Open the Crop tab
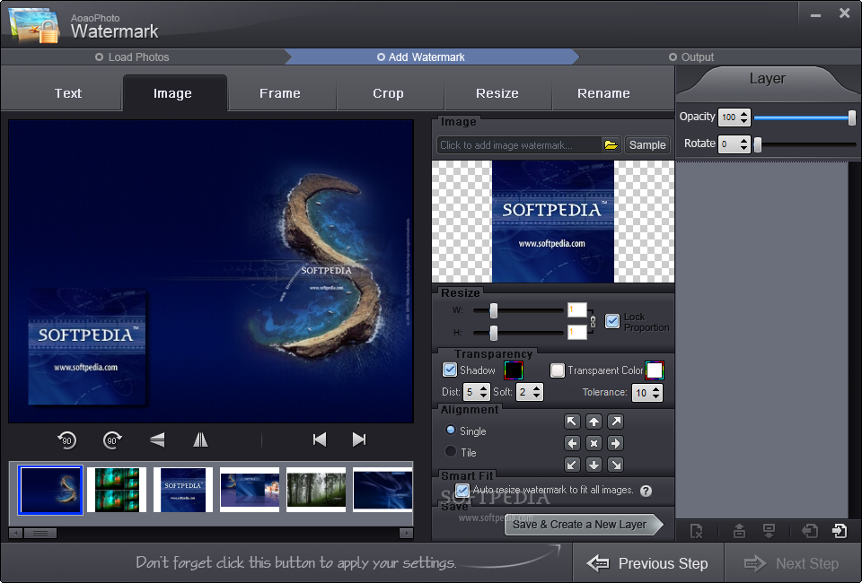Image resolution: width=862 pixels, height=583 pixels. coord(388,93)
